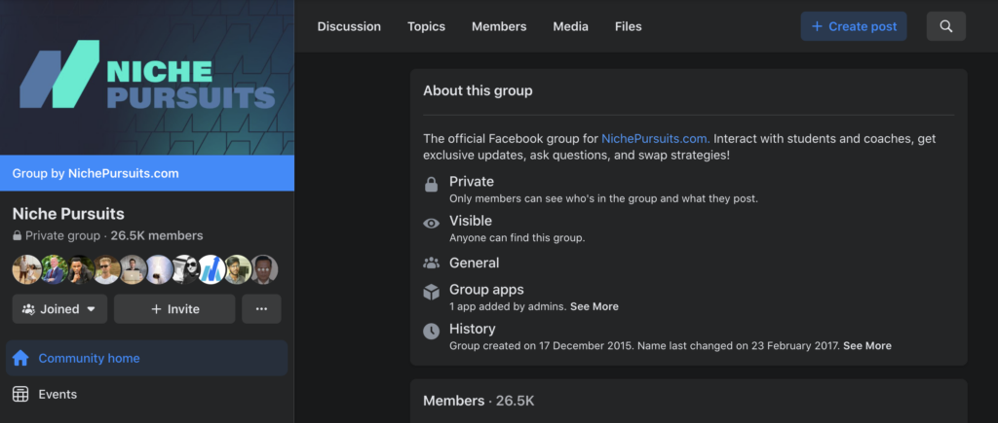Screen dimensions: 998x423
Task: Click the house icon next to Community home
Action: click(21, 358)
